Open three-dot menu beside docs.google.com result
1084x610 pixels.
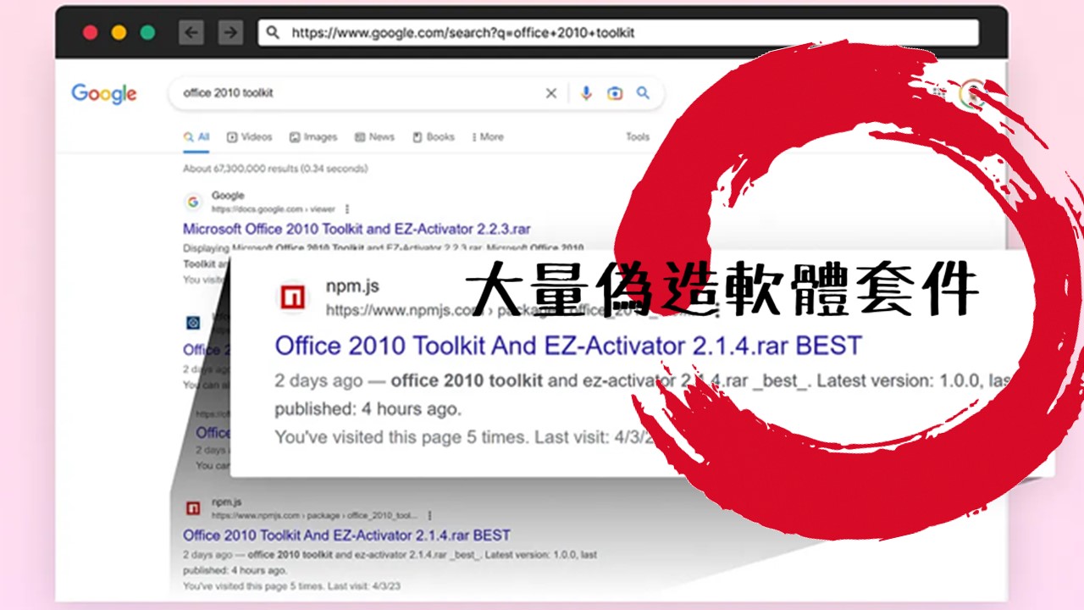tap(347, 208)
